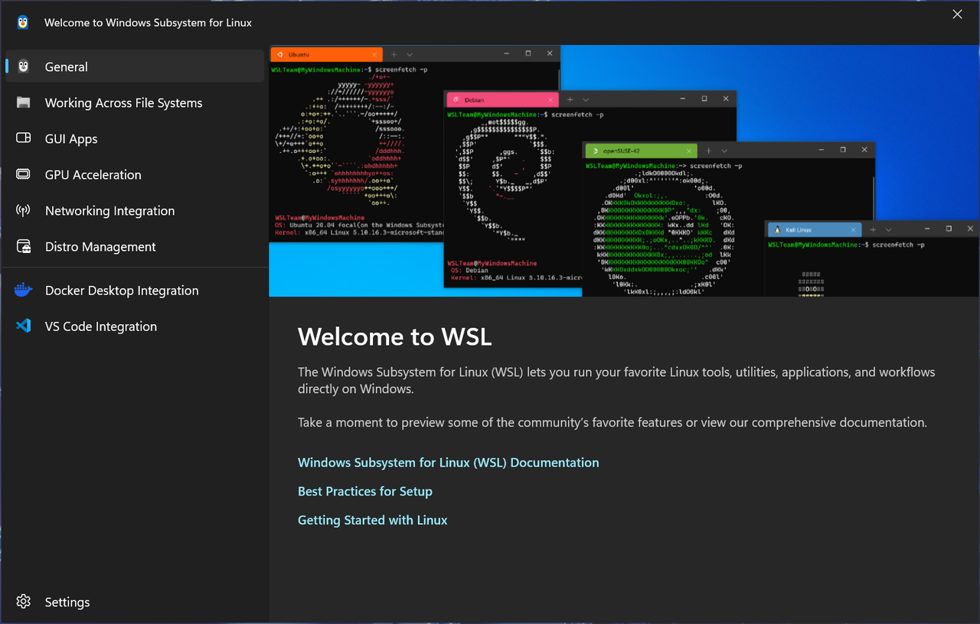Screen dimensions: 980x624
Task: Open the WSL Documentation link
Action: 448,462
